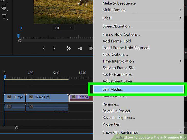The image size is (187, 140).
Task: Open the Fit zoom level dropdown
Action: tap(64, 28)
